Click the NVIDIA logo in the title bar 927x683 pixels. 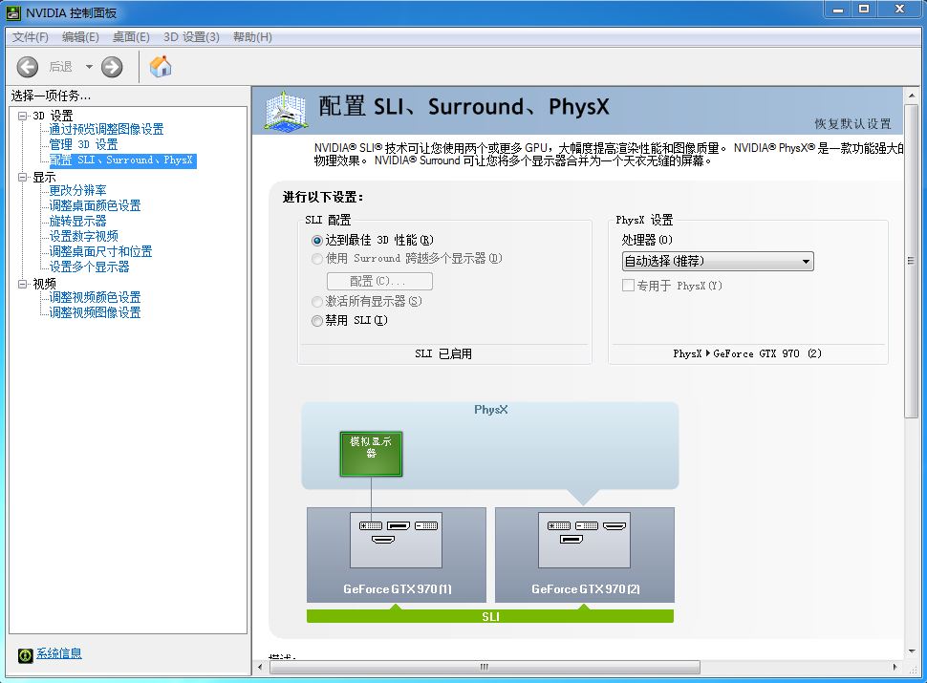pyautogui.click(x=13, y=12)
